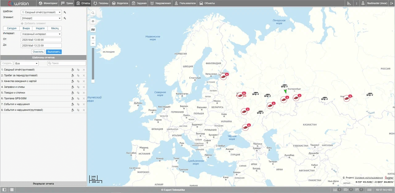The image size is (395, 193).
Task: Delete the 'Заправки и сливы' template
Action: pyautogui.click(x=84, y=87)
